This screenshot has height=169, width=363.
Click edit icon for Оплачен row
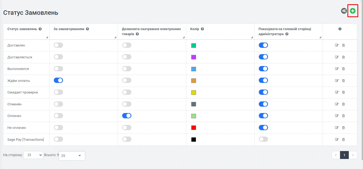(337, 116)
